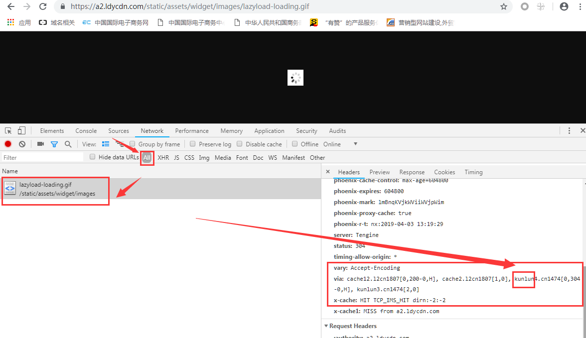Toggle the device toolbar icon

coord(21,131)
